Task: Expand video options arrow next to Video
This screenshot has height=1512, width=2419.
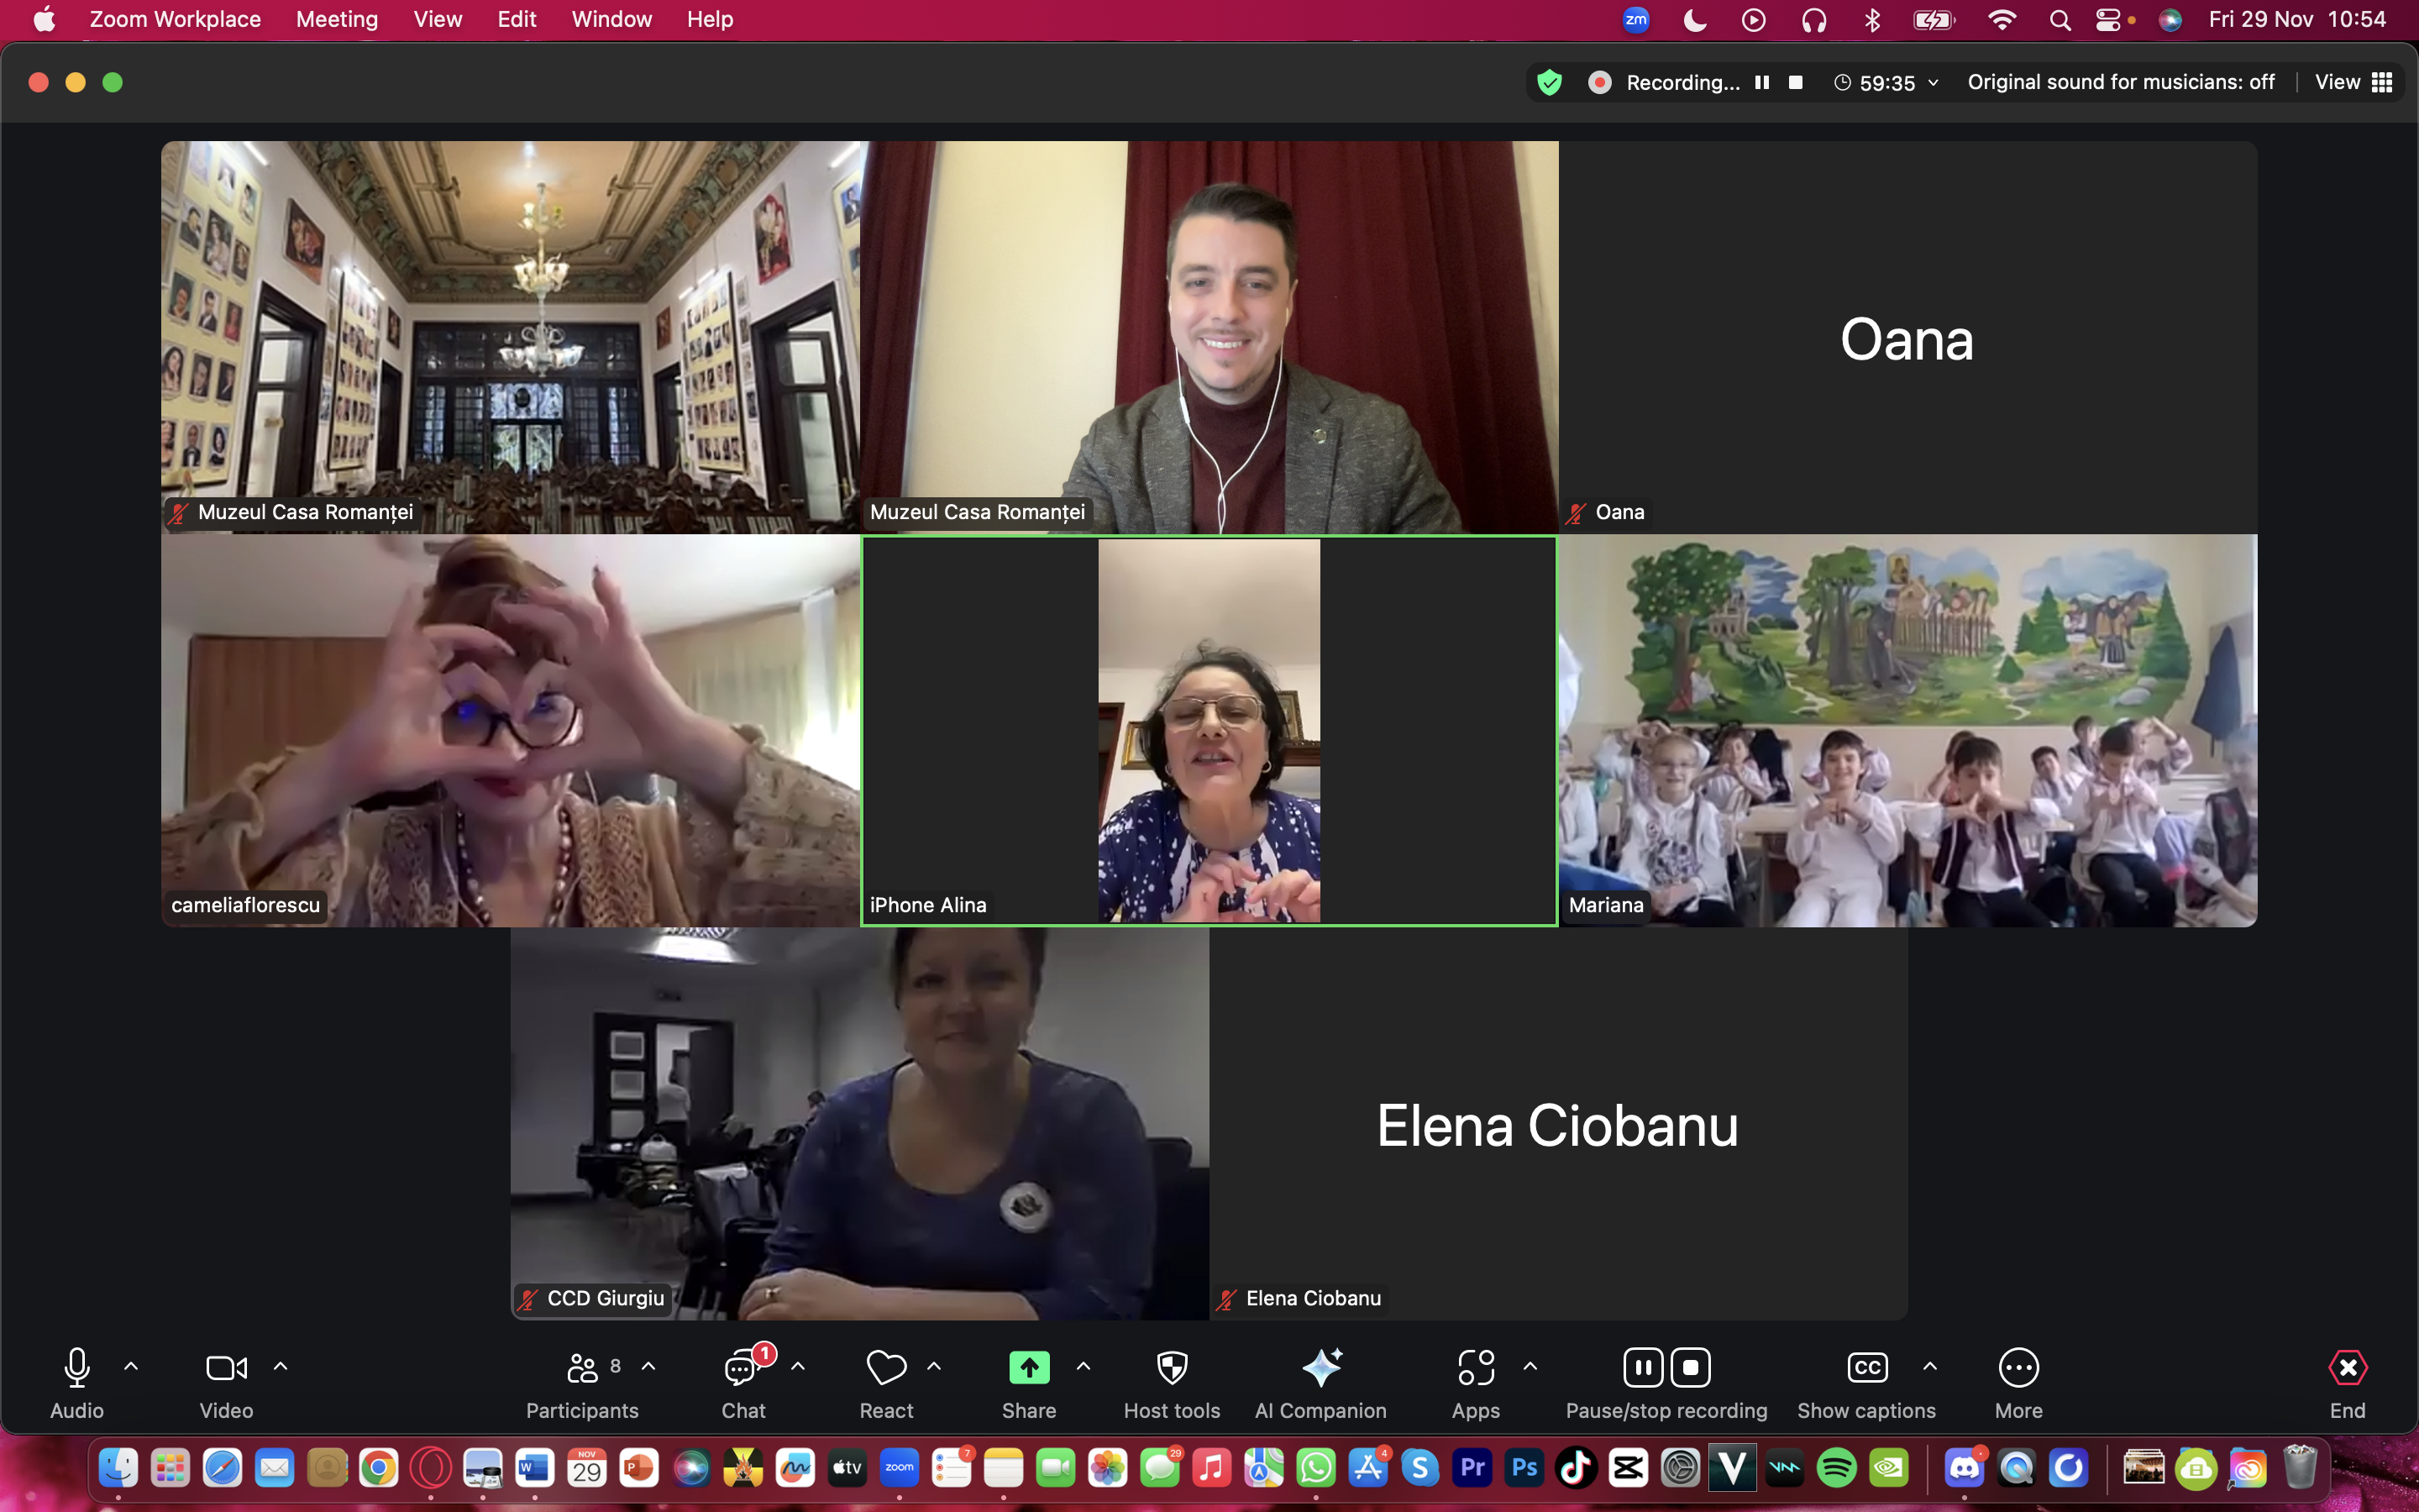Action: (281, 1366)
